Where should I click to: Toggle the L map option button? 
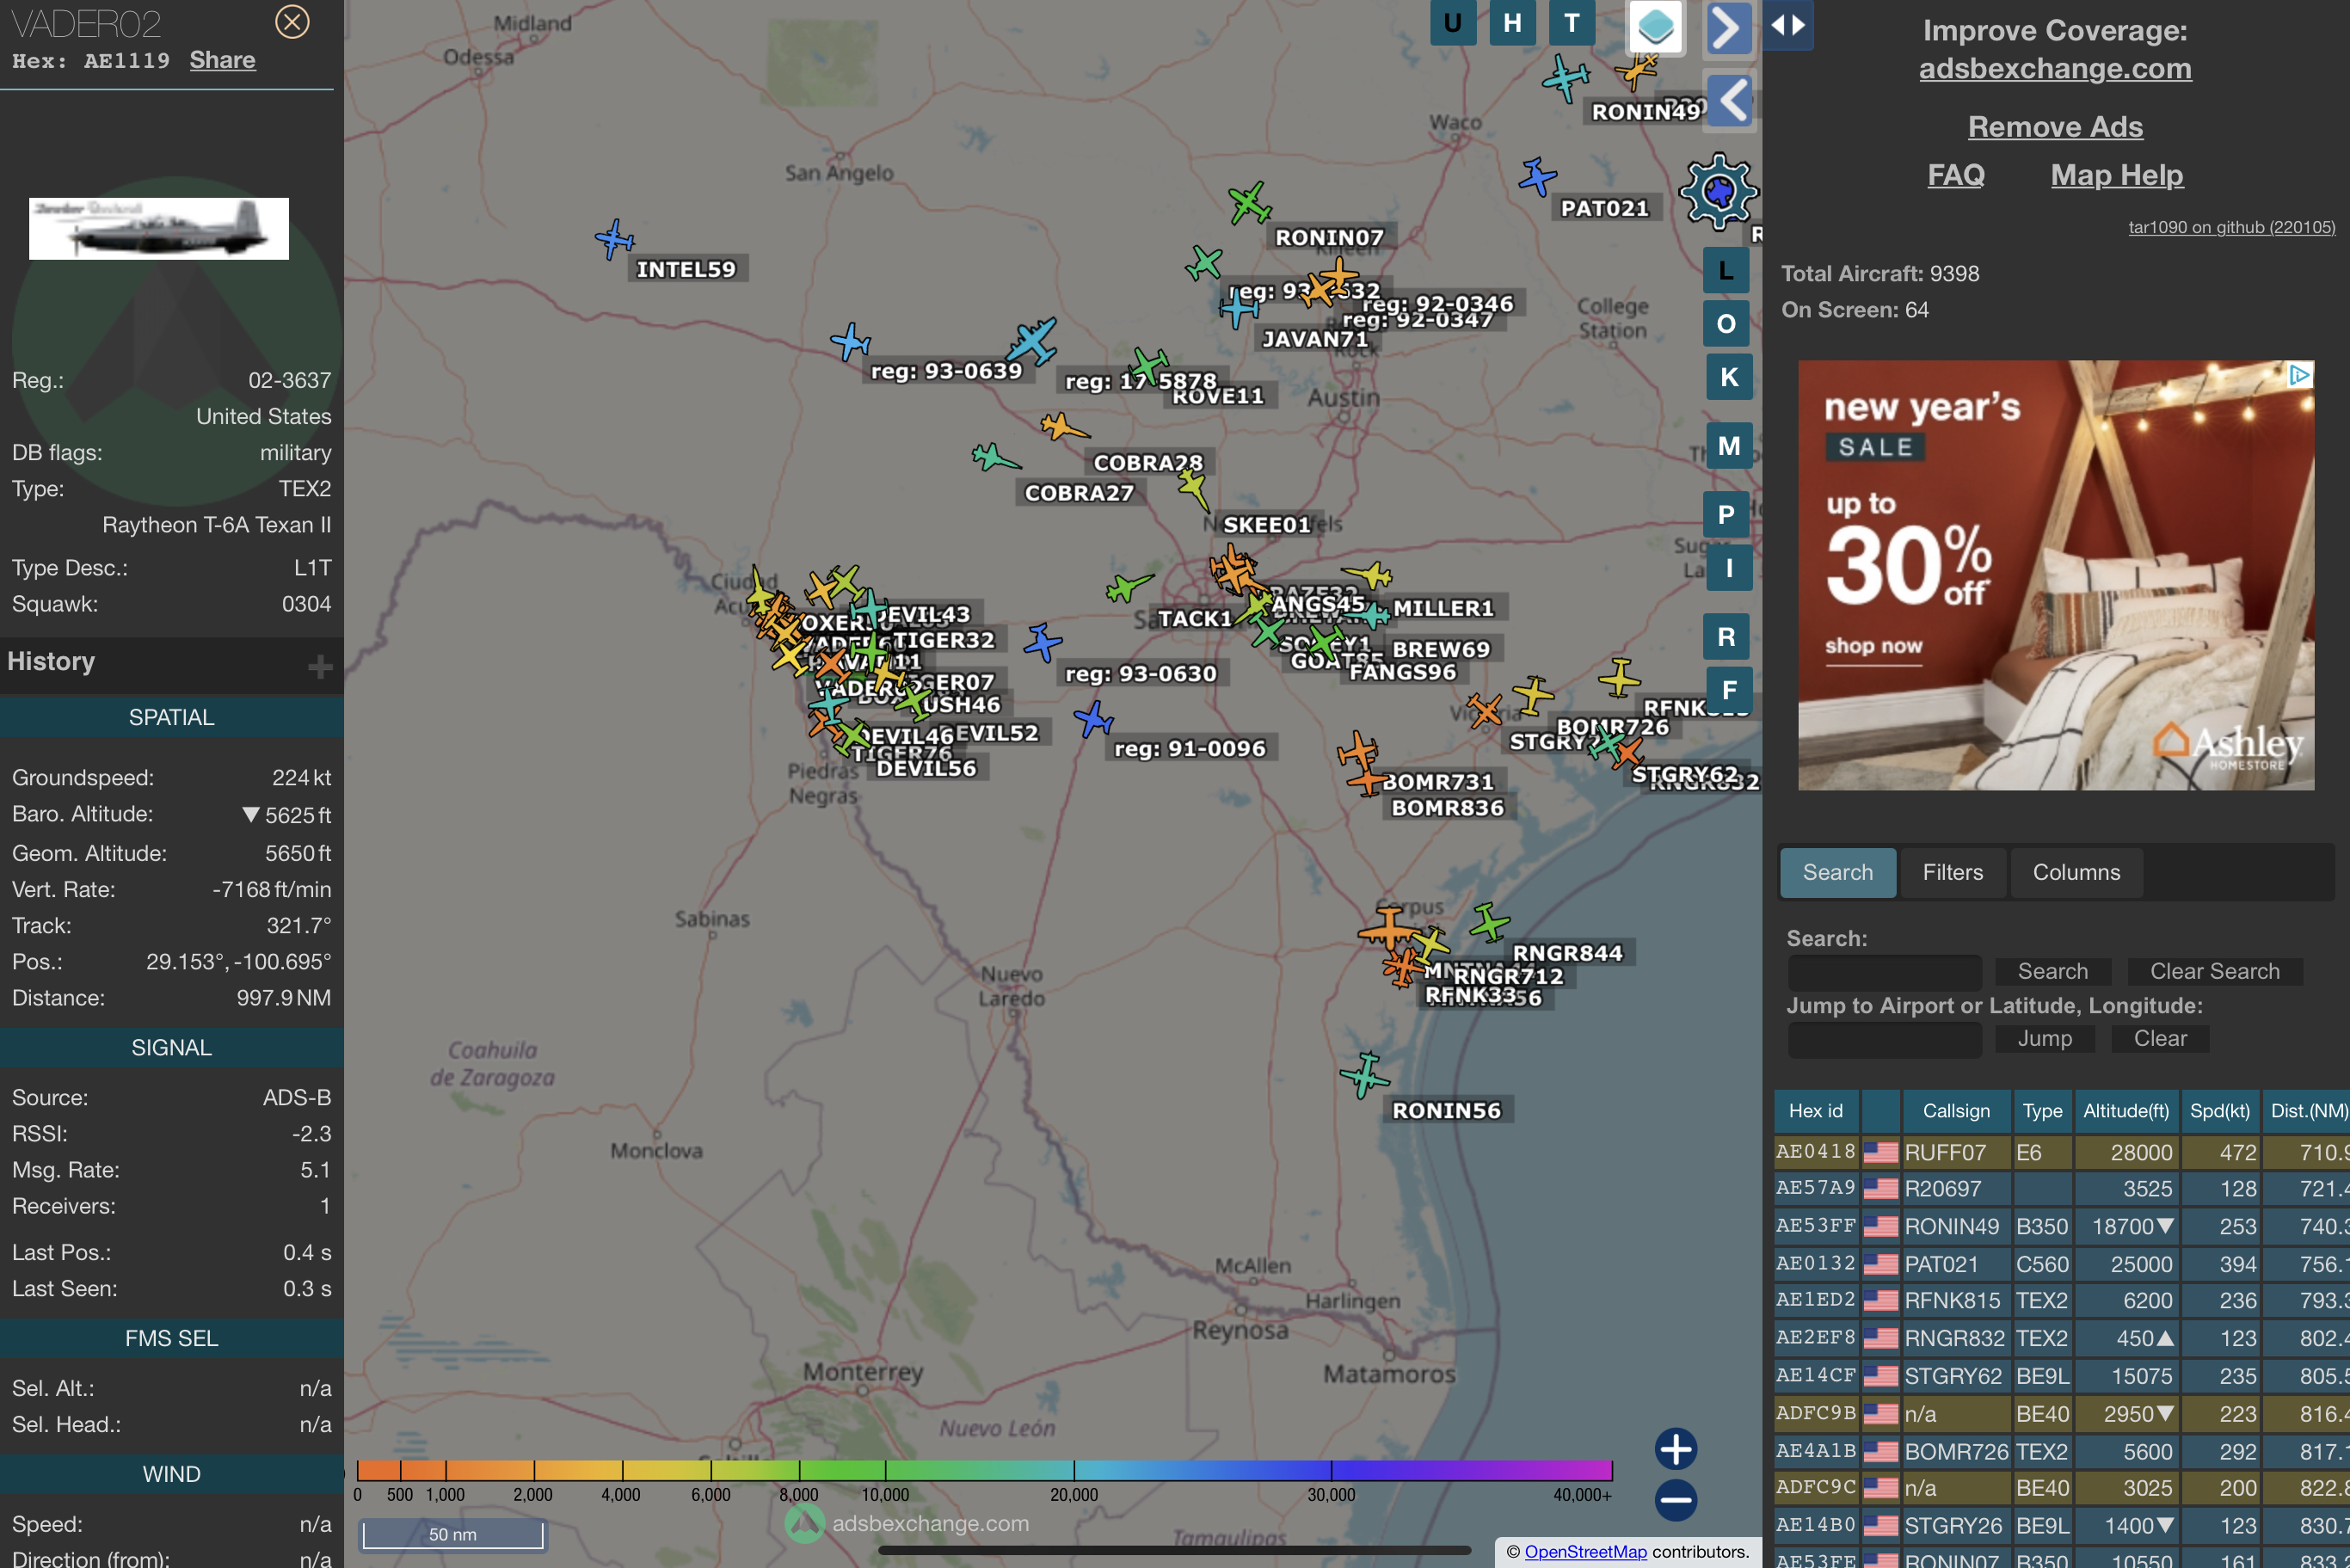pyautogui.click(x=1726, y=270)
